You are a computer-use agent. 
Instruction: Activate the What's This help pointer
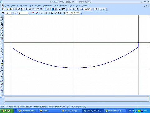click(x=63, y=9)
